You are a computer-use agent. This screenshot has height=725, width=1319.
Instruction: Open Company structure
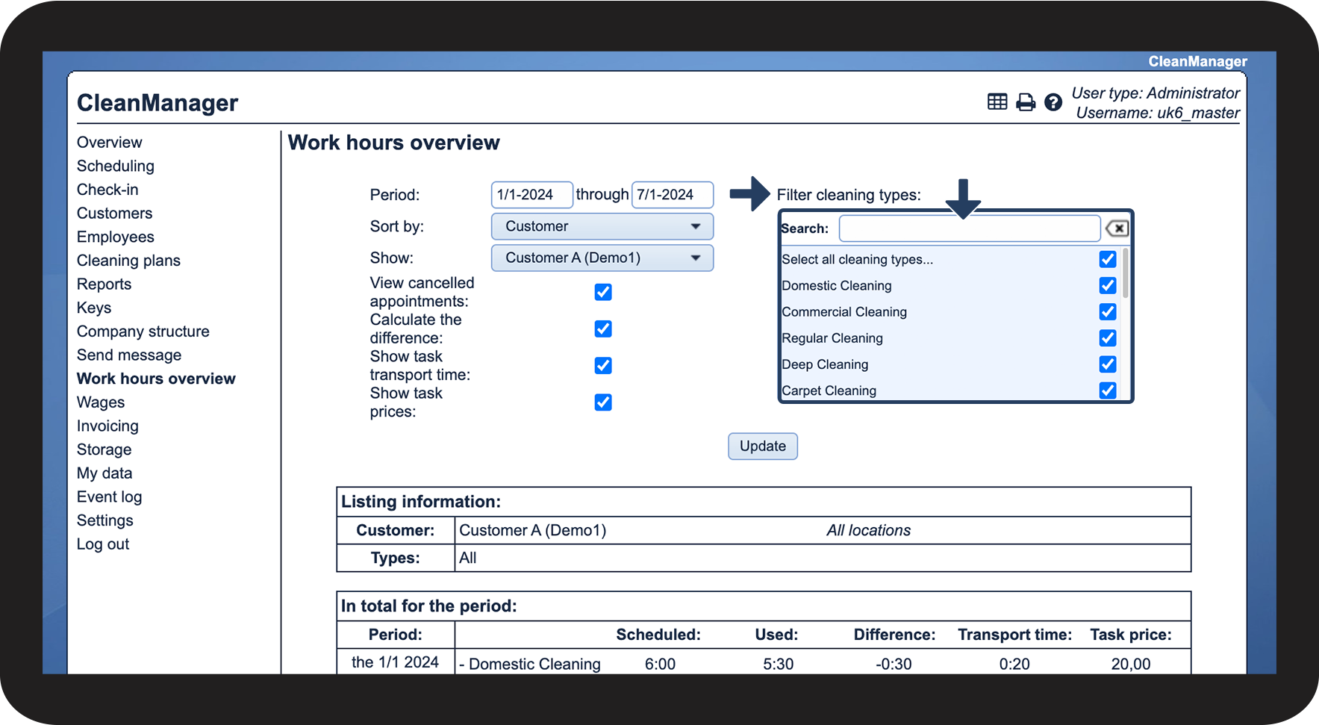coord(143,332)
